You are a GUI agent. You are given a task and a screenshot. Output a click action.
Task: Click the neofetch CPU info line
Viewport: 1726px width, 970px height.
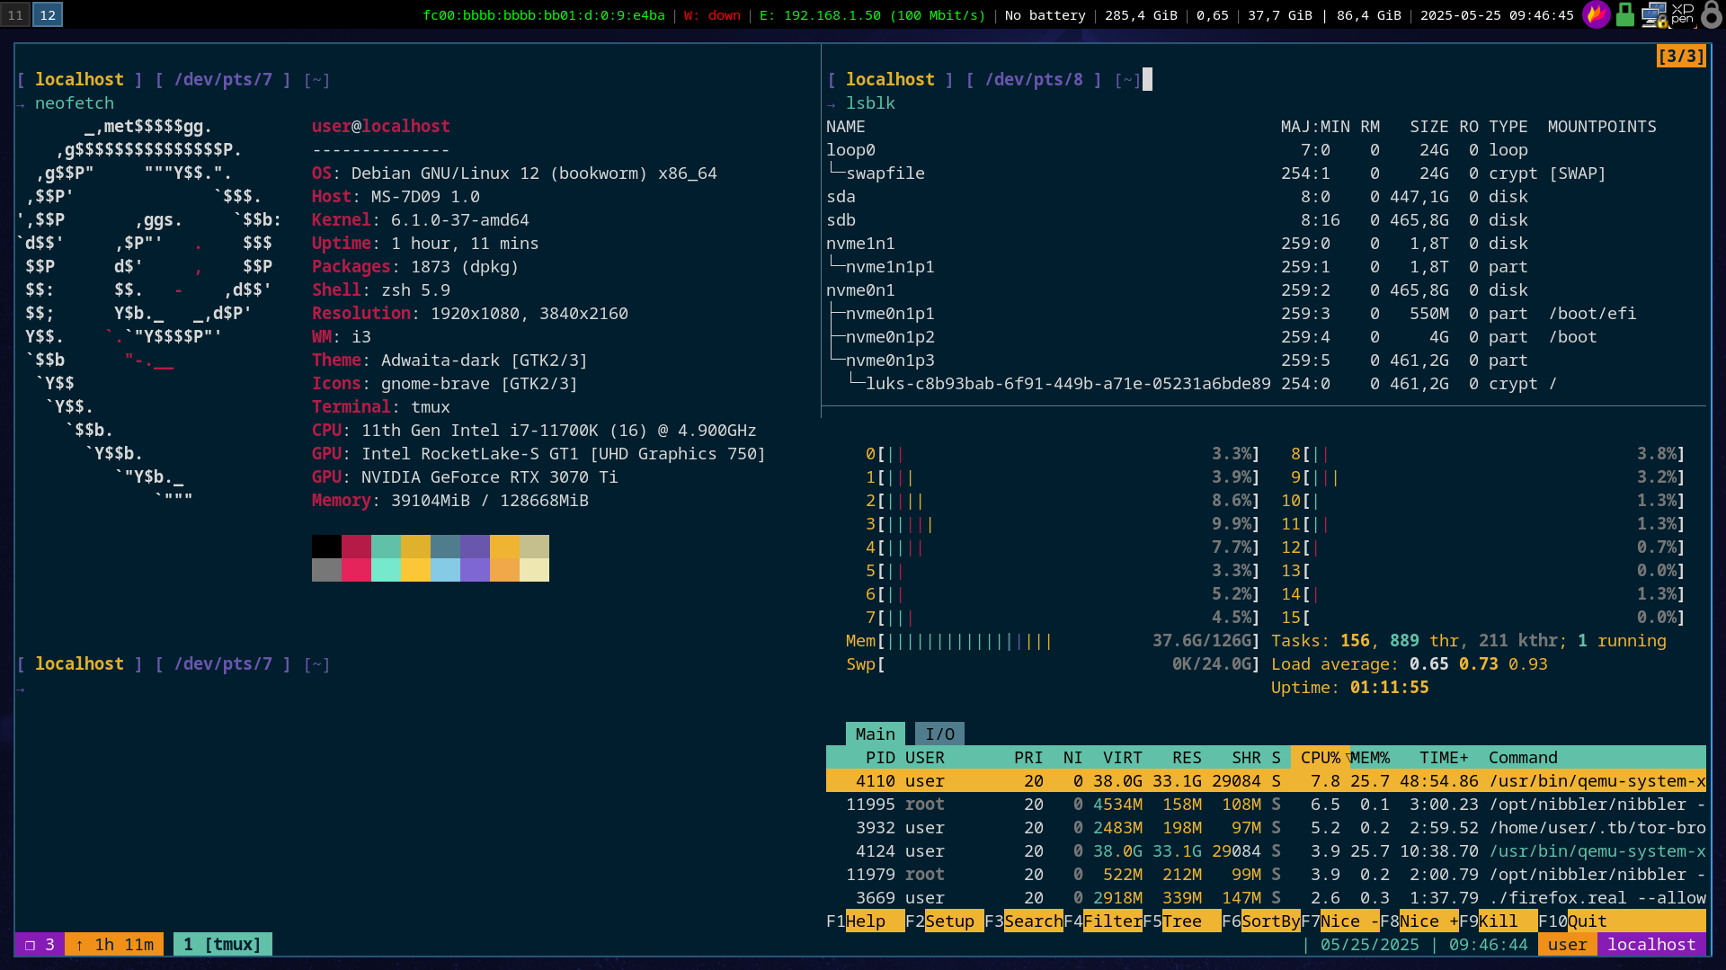click(x=534, y=430)
